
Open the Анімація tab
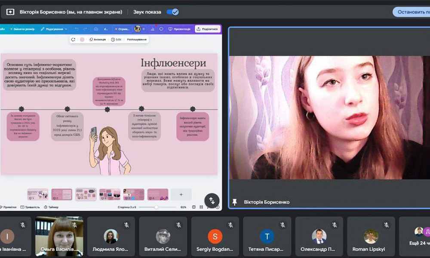point(97,40)
